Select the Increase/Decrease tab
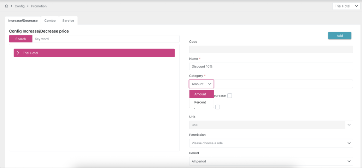This screenshot has height=168, width=362. pos(23,21)
